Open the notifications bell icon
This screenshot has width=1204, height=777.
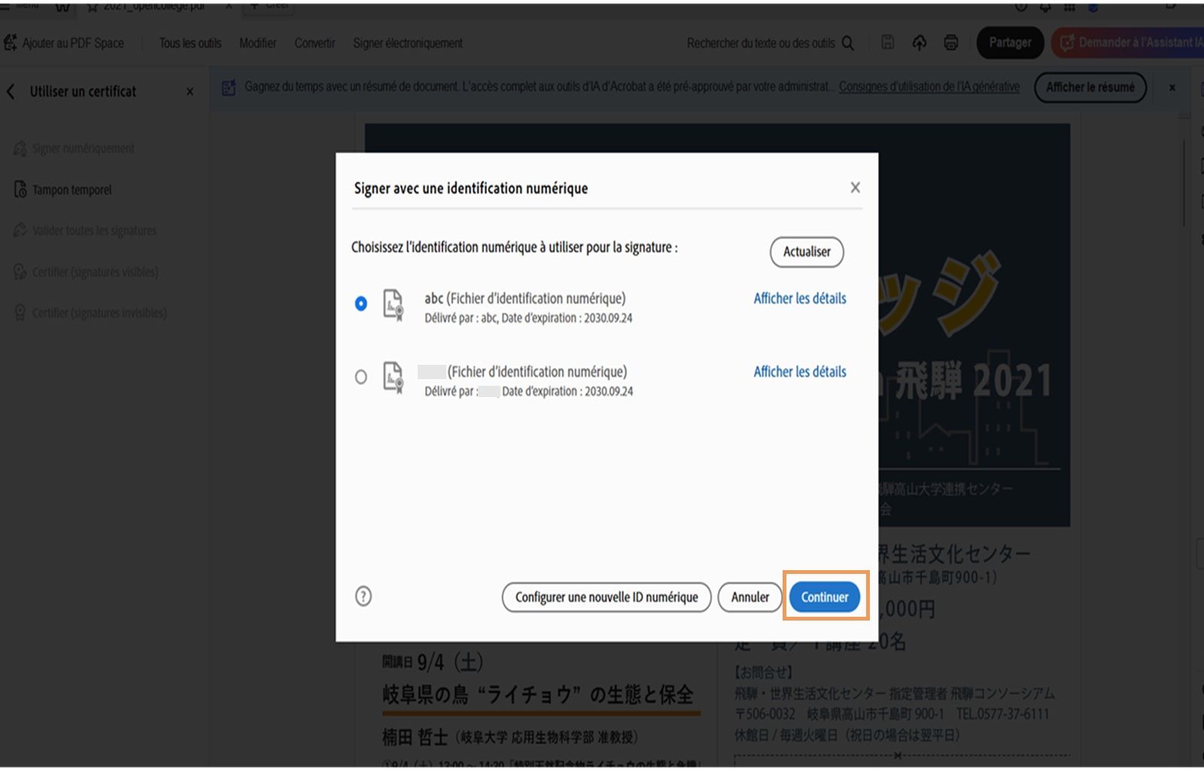[1044, 6]
